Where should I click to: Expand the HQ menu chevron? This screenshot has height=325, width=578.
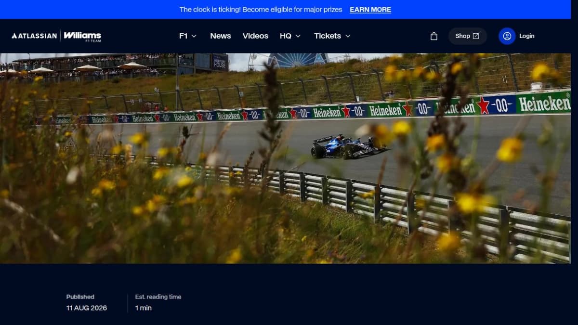[298, 36]
